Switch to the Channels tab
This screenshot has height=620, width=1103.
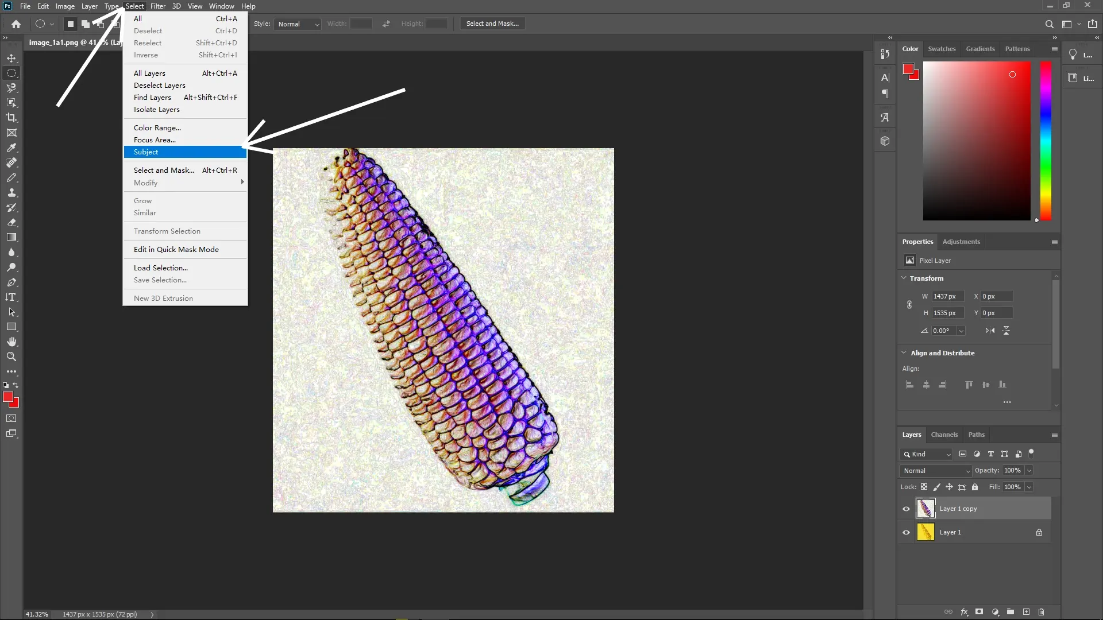click(944, 435)
